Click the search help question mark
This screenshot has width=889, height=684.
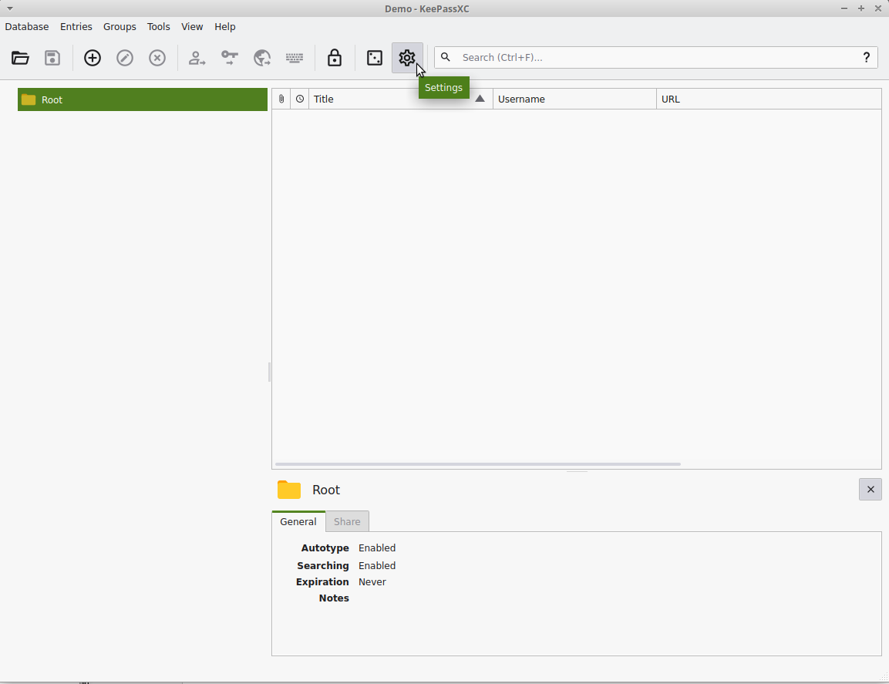click(867, 57)
